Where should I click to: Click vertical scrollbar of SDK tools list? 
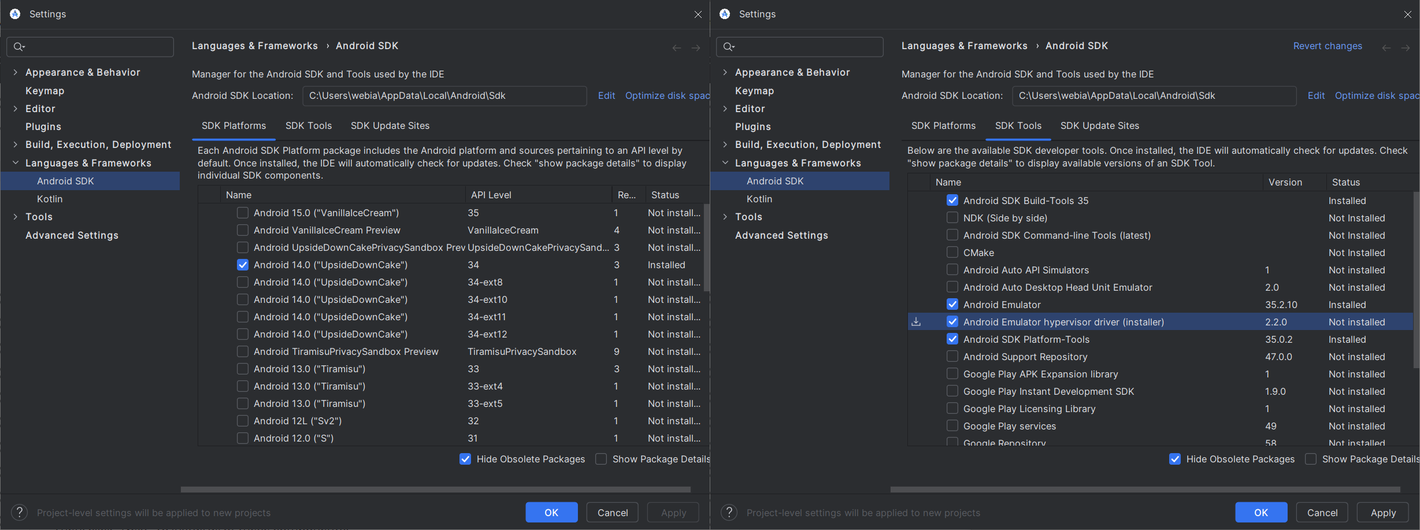1416,280
